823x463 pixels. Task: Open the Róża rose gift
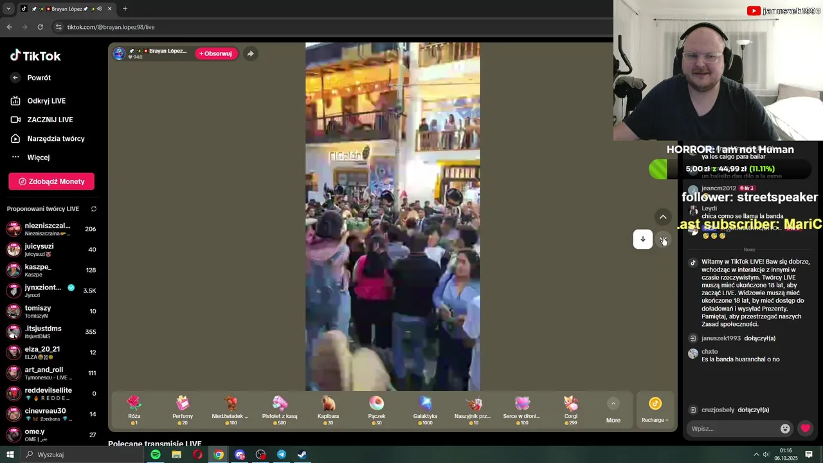pos(134,410)
